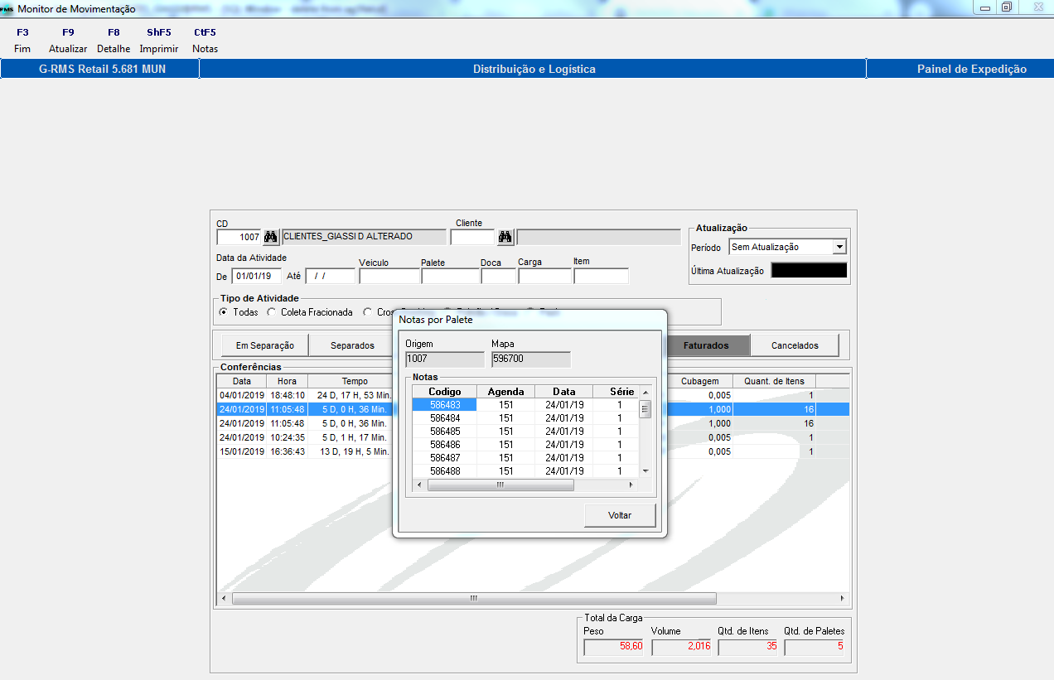1054x680 pixels.
Task: Click in the Cliente code input field
Action: point(473,237)
